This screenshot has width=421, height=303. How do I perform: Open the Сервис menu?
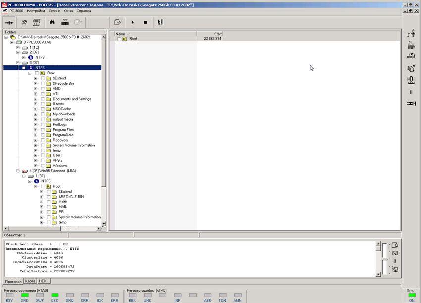coord(54,10)
